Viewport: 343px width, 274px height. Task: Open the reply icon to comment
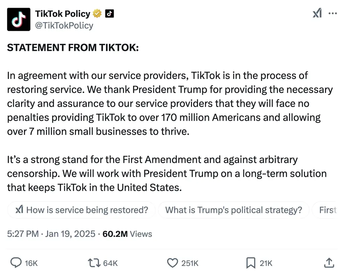click(x=16, y=263)
